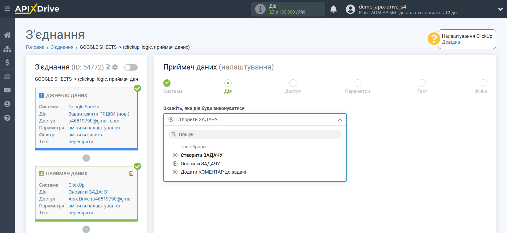Open the user profile sidebar icon
The image size is (507, 233).
coord(7,104)
